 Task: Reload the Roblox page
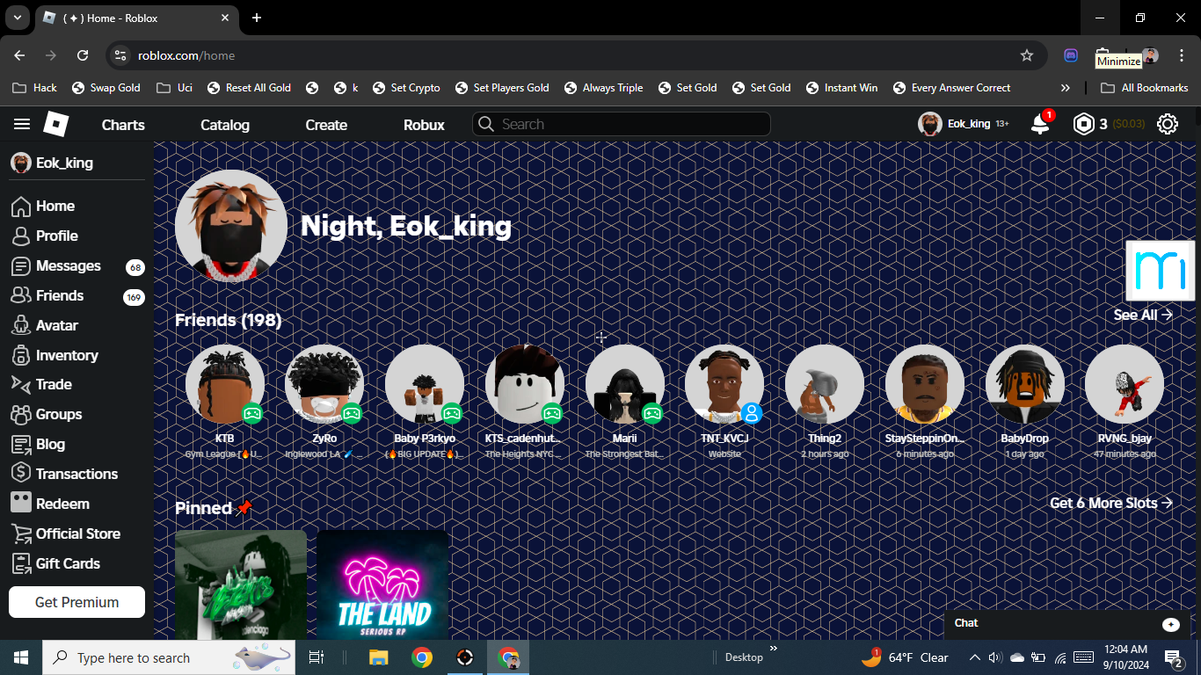[83, 55]
